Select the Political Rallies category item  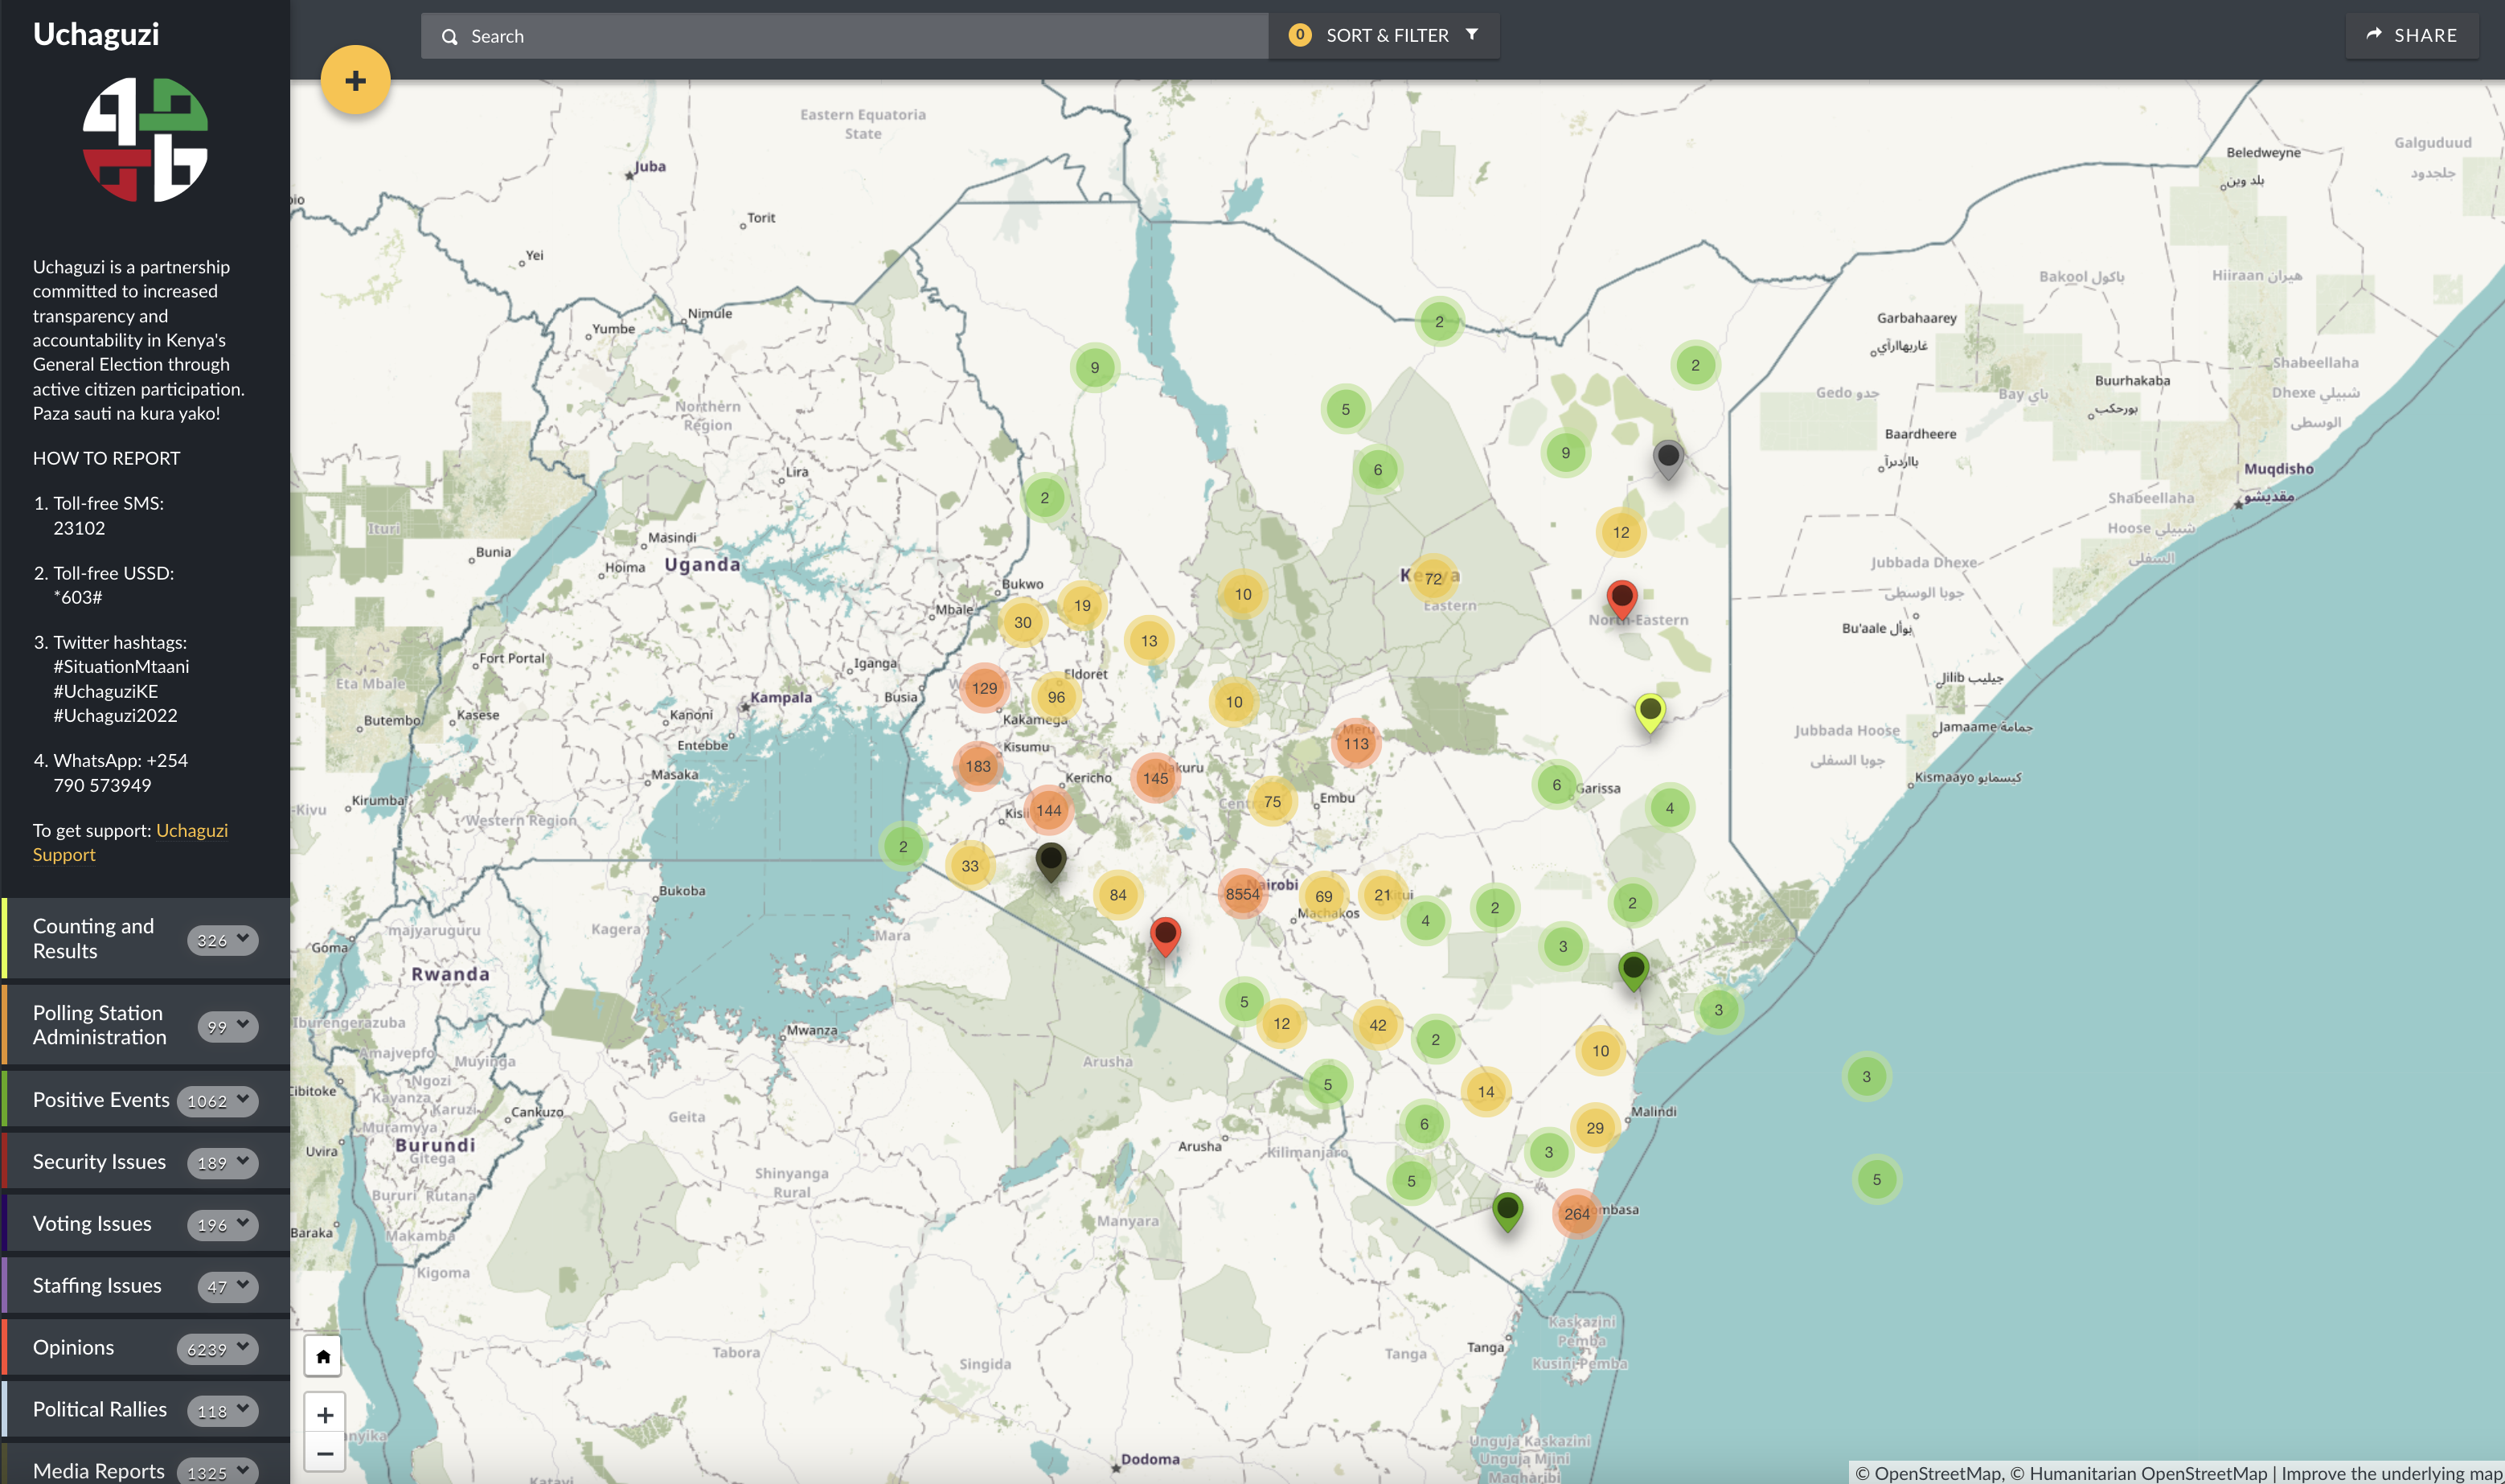tap(100, 1409)
